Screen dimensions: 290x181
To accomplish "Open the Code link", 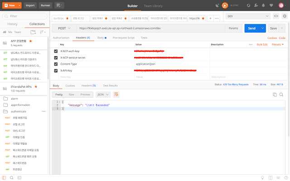I will (282, 38).
